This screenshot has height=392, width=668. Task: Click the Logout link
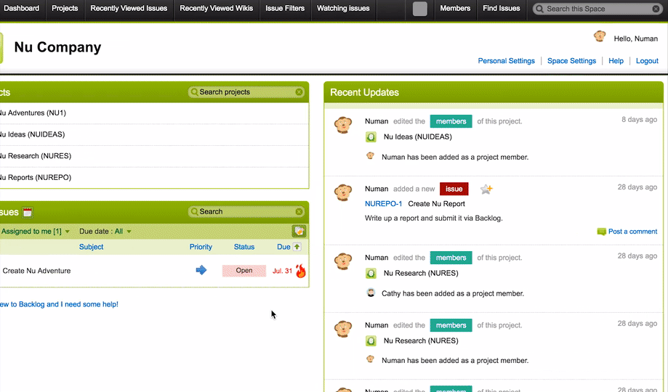click(647, 61)
